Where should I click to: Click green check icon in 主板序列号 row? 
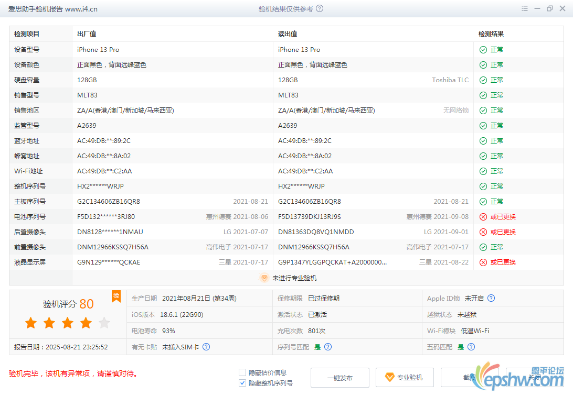[483, 202]
